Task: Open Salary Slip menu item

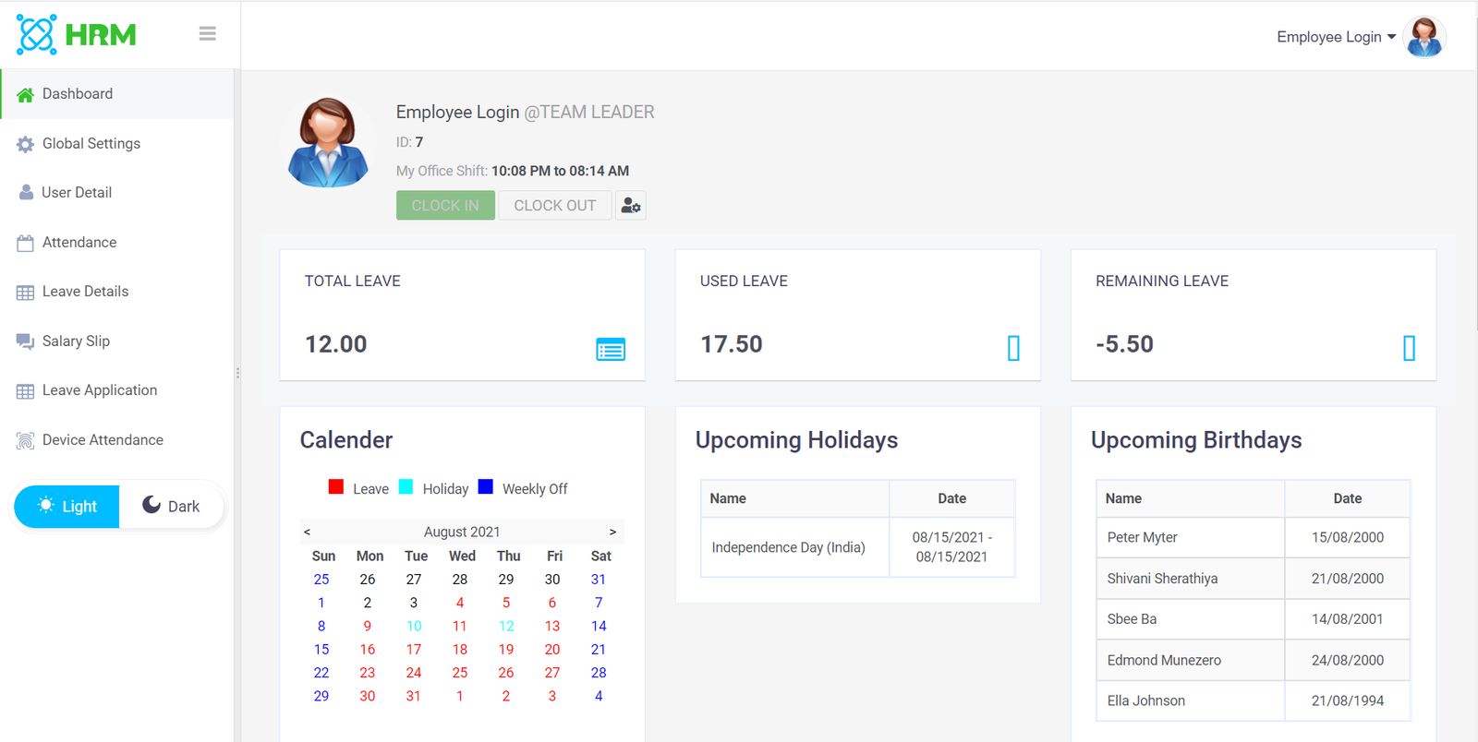Action: (x=76, y=341)
